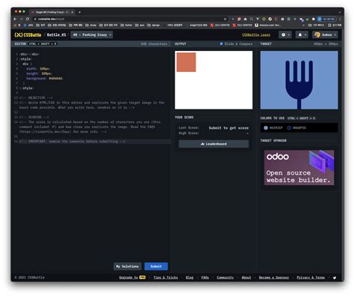
Task: Click the Twitter bird icon in footer
Action: (335, 277)
